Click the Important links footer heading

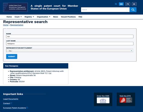pos(13,94)
